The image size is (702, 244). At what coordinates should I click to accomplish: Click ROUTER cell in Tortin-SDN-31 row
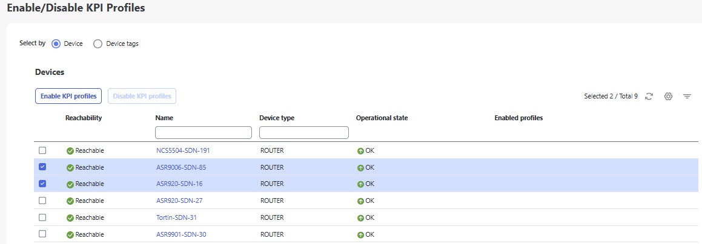click(x=272, y=217)
